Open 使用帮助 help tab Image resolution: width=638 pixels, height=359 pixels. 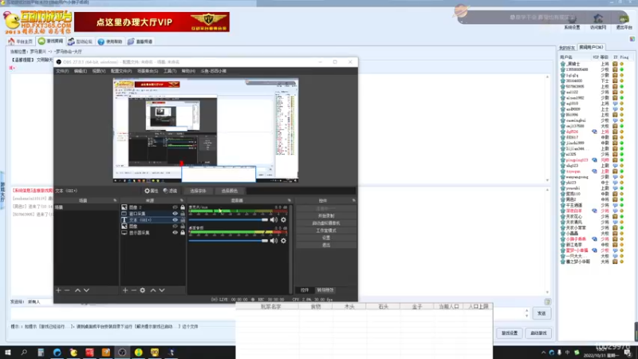coord(110,41)
